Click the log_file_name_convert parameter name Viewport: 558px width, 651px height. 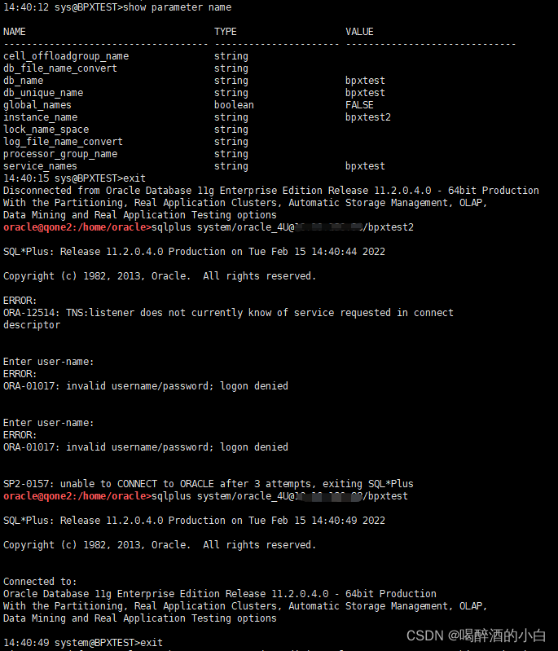64,142
